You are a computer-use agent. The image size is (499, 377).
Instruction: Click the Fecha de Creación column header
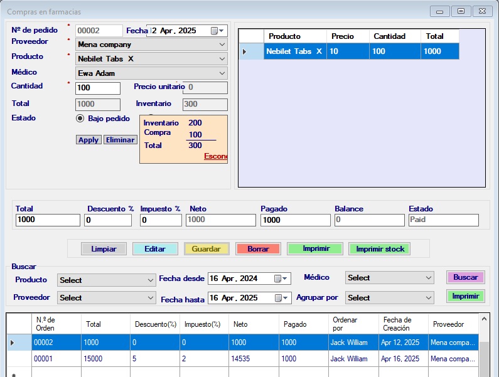coord(403,324)
